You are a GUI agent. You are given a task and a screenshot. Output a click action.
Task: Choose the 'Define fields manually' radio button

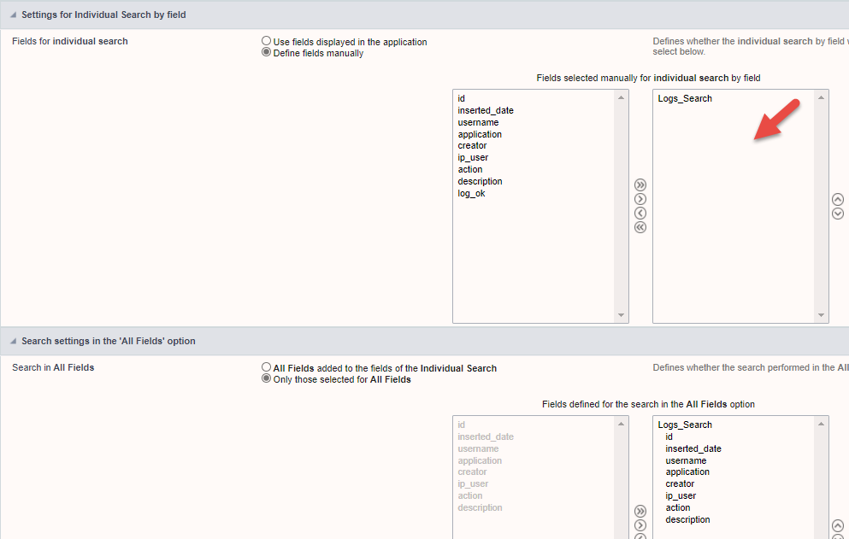tap(267, 53)
